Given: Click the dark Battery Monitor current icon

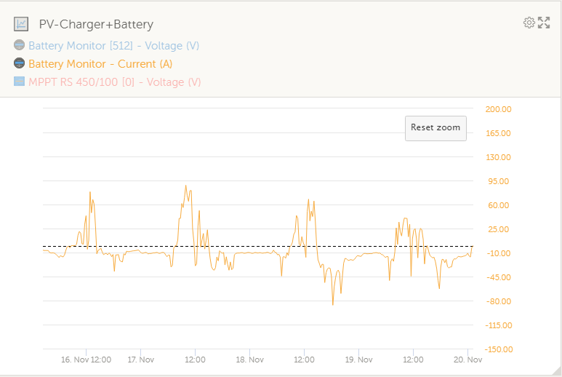Looking at the screenshot, I should 20,63.
